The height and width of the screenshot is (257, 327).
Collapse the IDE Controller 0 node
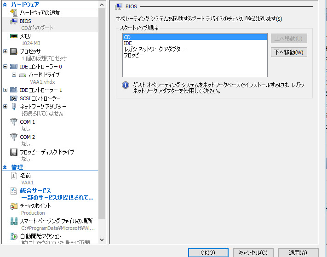[5, 66]
